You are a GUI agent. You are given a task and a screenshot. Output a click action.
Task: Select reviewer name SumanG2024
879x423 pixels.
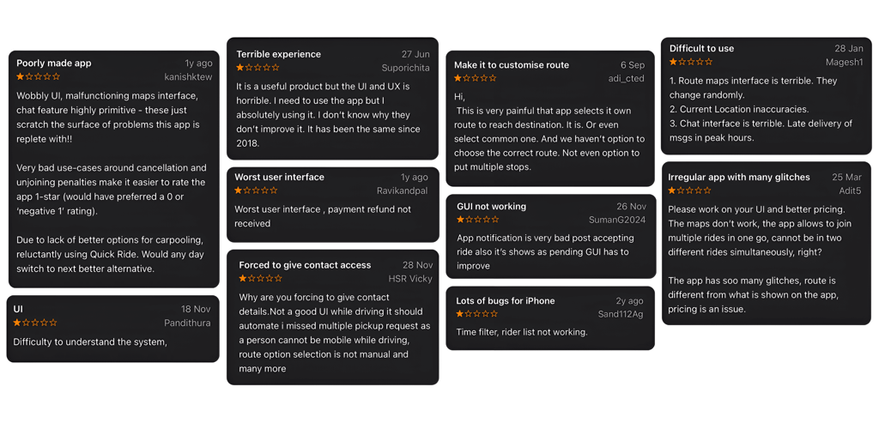[x=617, y=220]
